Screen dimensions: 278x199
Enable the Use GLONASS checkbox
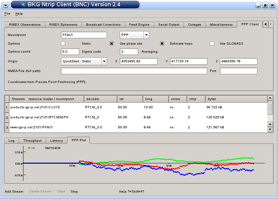tap(212, 43)
